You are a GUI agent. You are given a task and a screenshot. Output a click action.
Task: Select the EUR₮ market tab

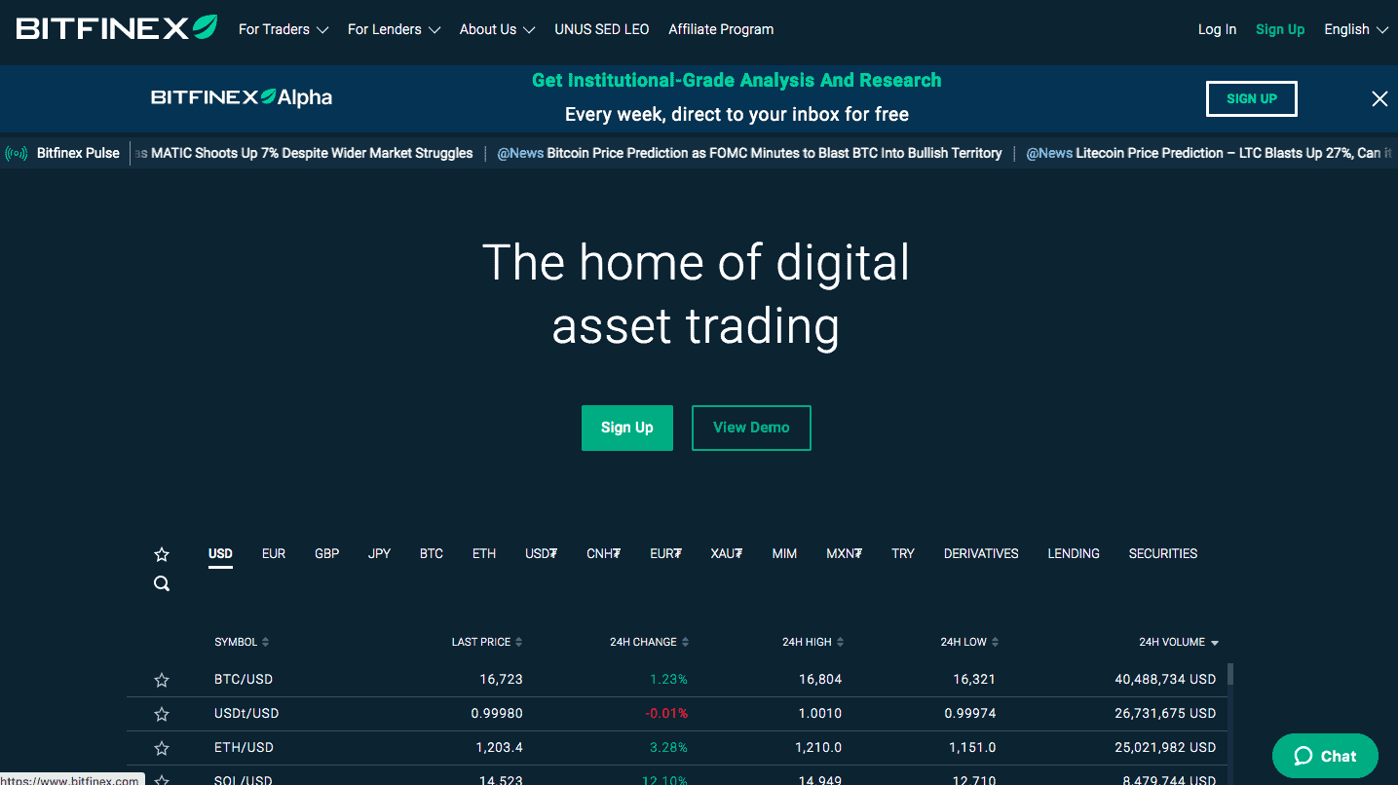[665, 553]
